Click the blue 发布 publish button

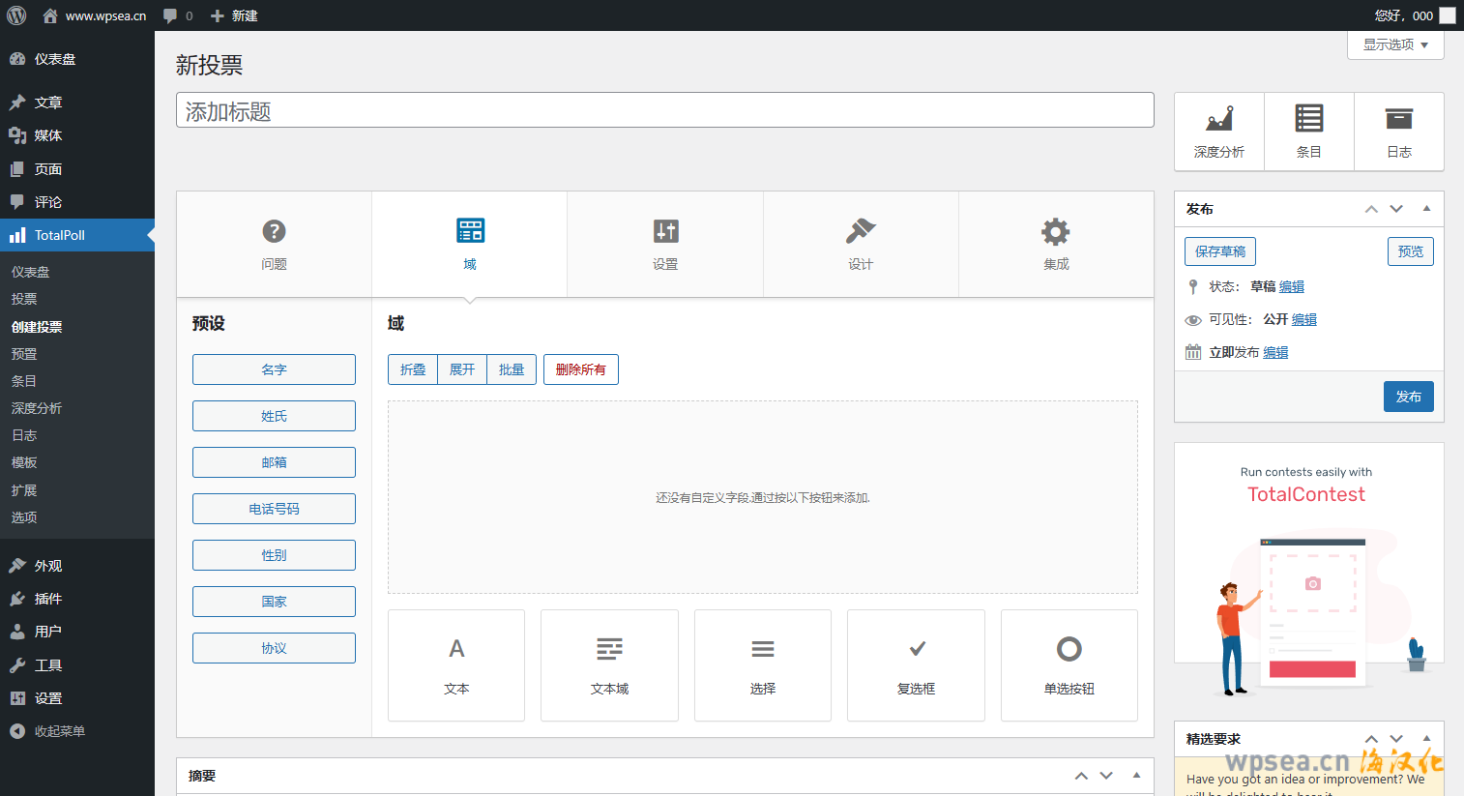1408,397
